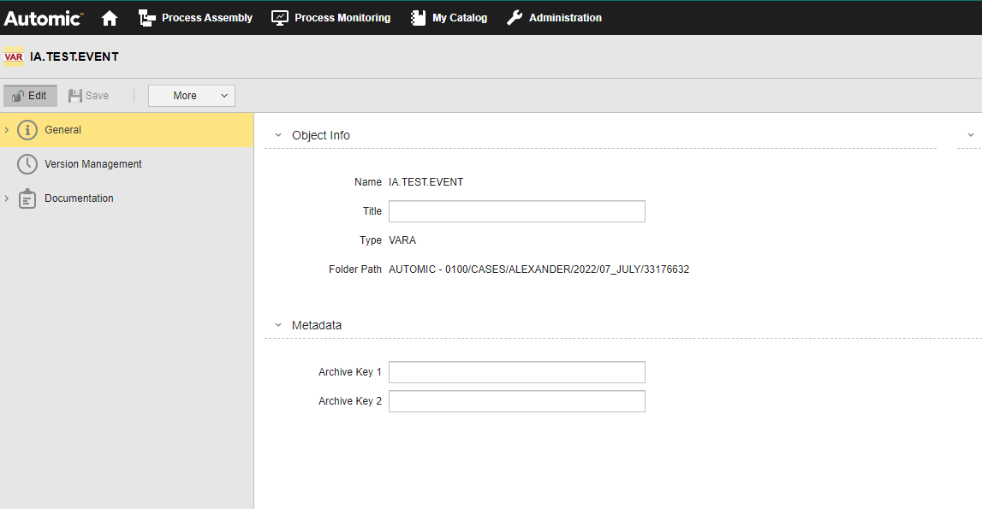Collapse the Metadata section
This screenshot has width=982, height=509.
pos(278,325)
